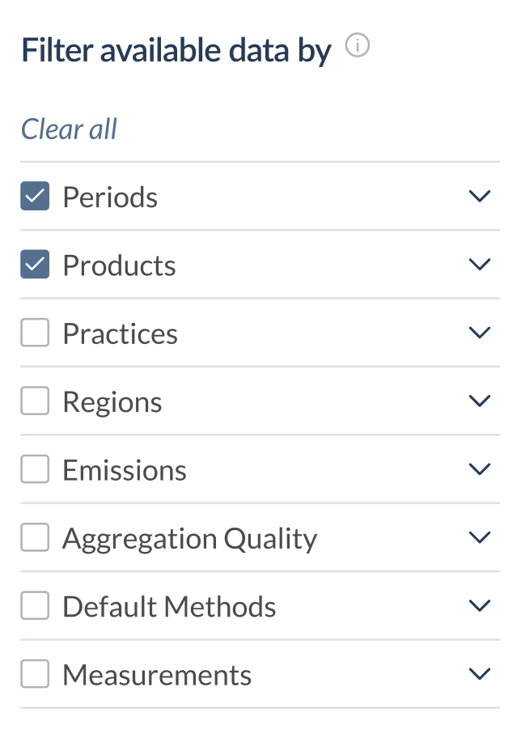521x738 pixels.
Task: Check the Emissions filter box
Action: 35,469
